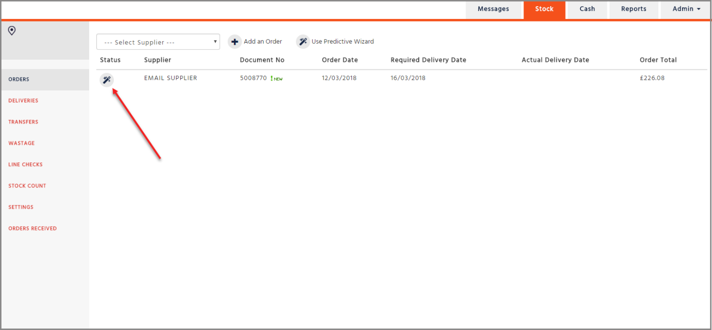The width and height of the screenshot is (712, 330).
Task: Select Orders in the sidebar
Action: coord(45,80)
